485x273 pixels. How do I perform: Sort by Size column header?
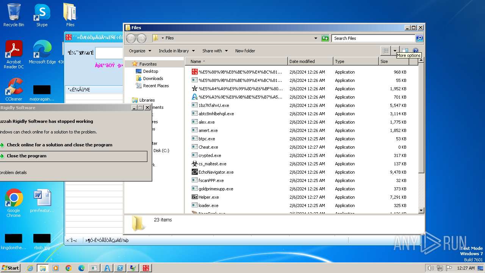[394, 61]
